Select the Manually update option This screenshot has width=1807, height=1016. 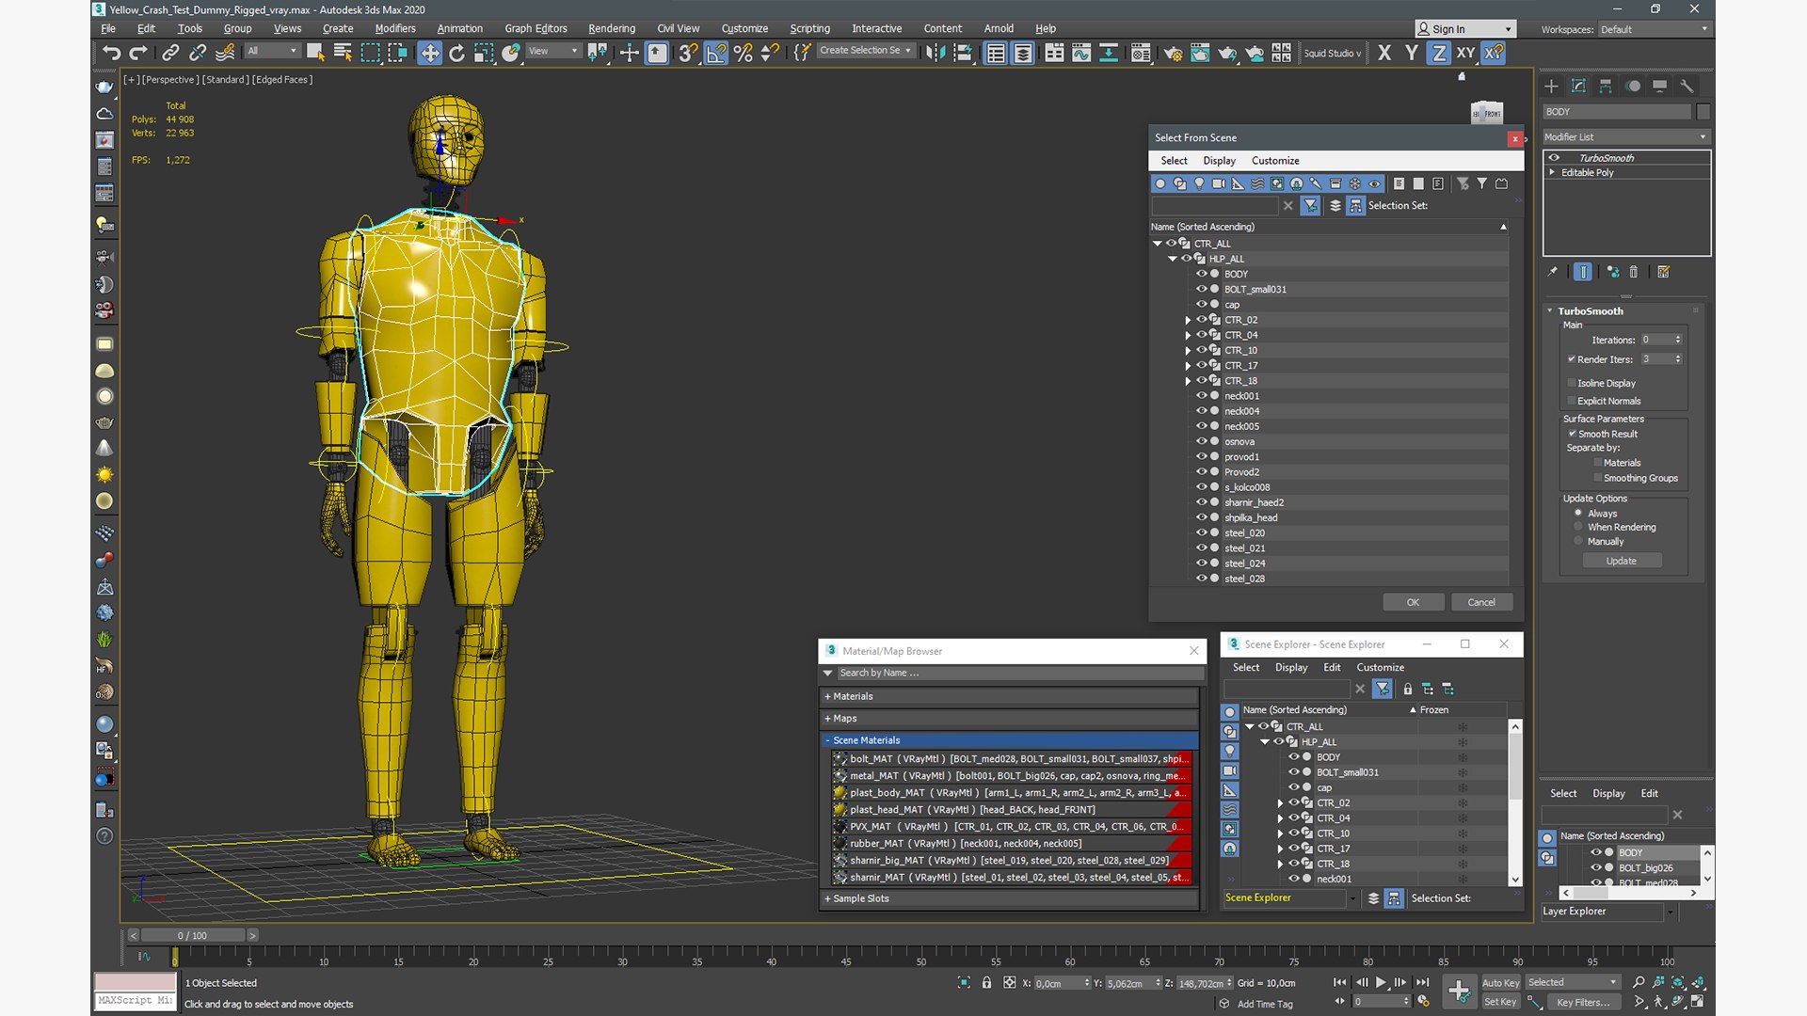pyautogui.click(x=1578, y=541)
